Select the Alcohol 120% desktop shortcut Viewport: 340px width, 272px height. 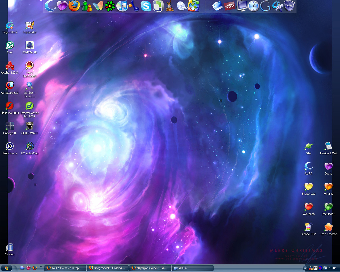(10, 68)
